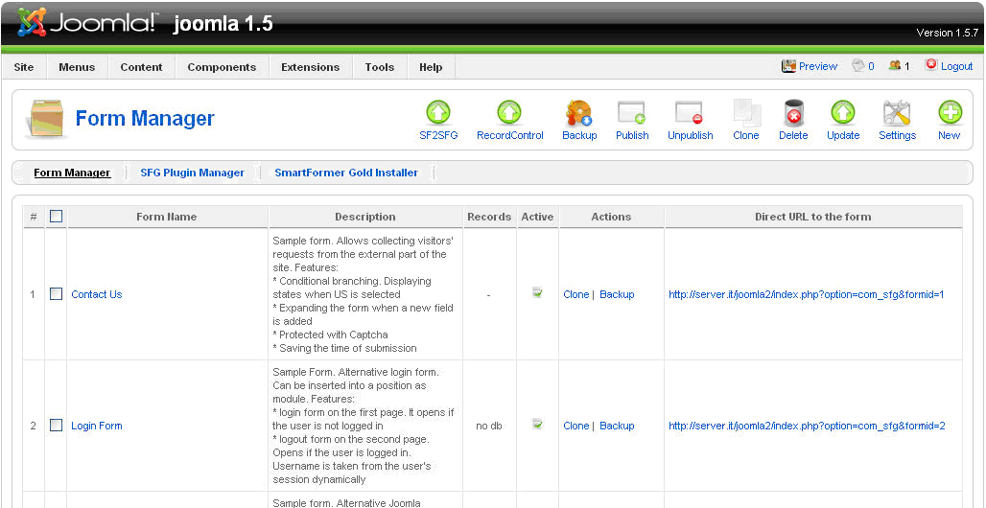Click the Joomla! logo in header
This screenshot has height=508, width=986.
[86, 23]
